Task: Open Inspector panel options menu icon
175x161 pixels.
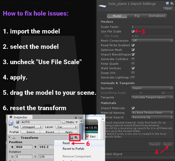Action: point(80,118)
